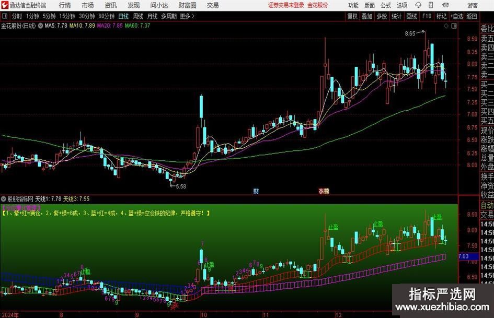Click the 游客 guest account label

[473, 5]
